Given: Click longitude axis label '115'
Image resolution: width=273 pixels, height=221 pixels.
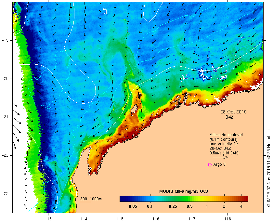Looking at the screenshot, I should (120, 219).
